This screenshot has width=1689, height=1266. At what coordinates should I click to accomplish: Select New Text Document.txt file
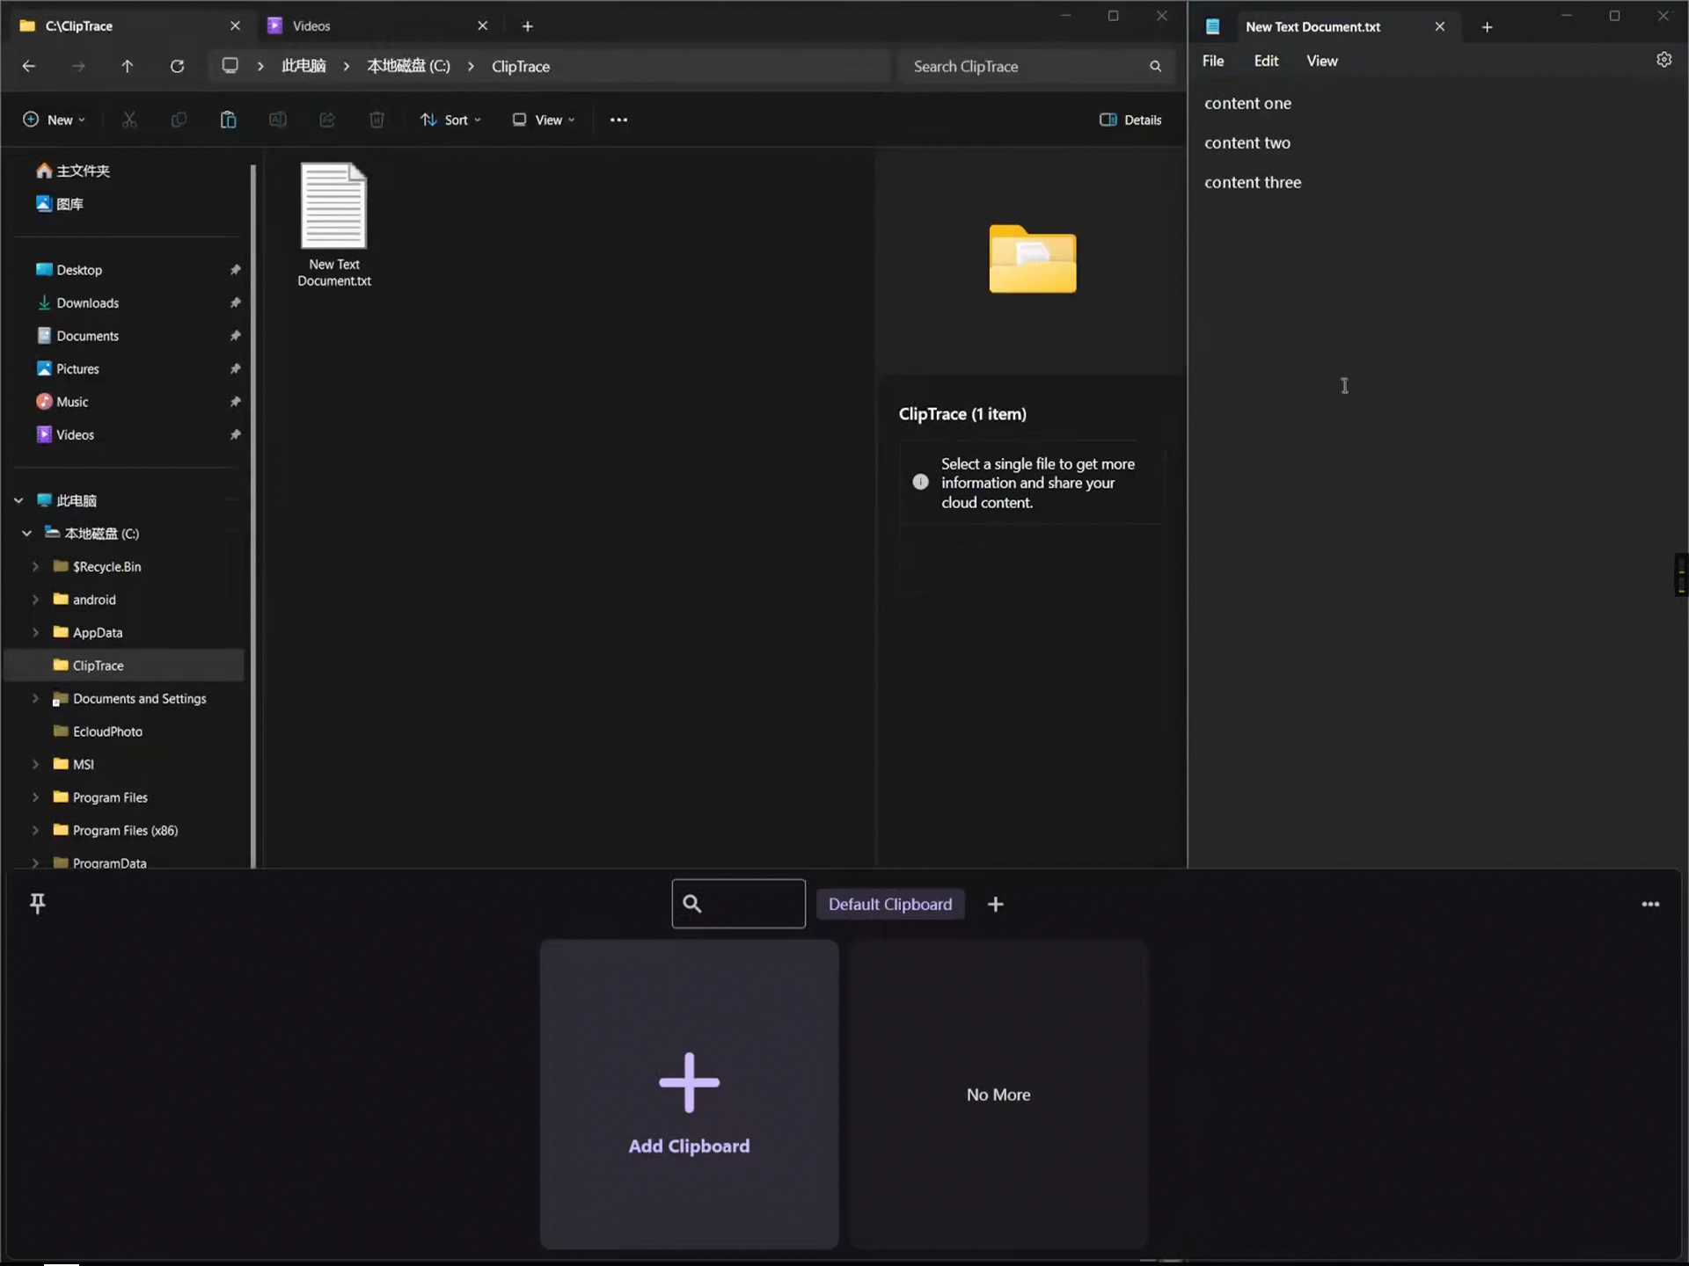[x=334, y=225]
